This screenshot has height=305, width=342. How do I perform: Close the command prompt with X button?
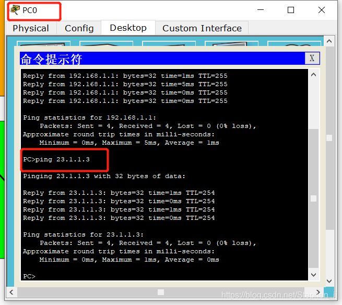(x=312, y=58)
